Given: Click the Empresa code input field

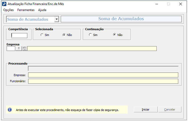Looking at the screenshot, I should 11,49.
